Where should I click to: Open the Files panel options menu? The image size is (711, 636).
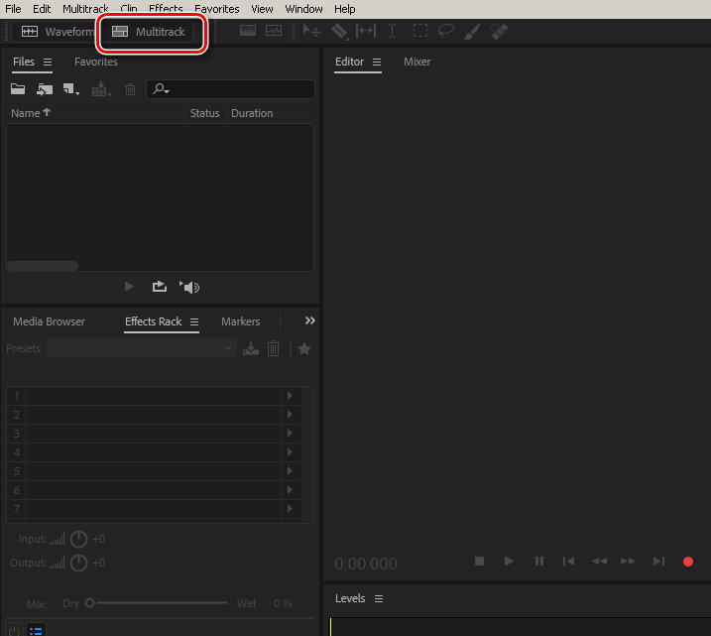point(48,62)
